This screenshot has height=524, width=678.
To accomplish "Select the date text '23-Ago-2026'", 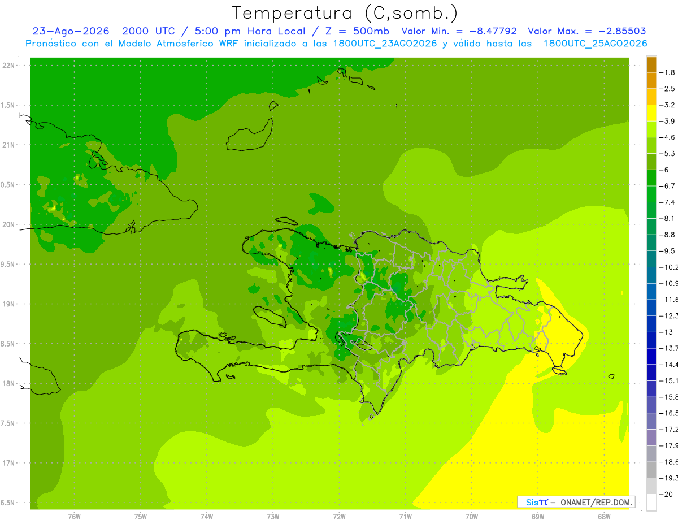I will (71, 31).
